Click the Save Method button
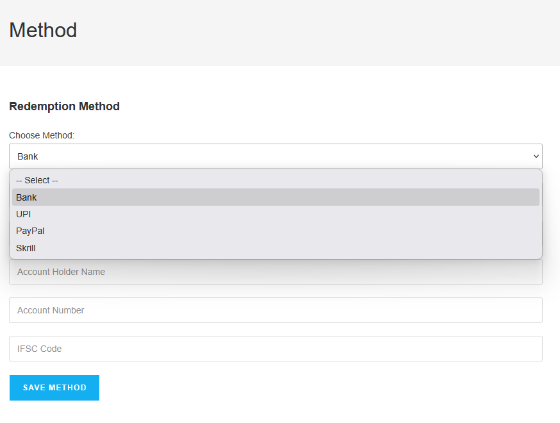 coord(54,388)
